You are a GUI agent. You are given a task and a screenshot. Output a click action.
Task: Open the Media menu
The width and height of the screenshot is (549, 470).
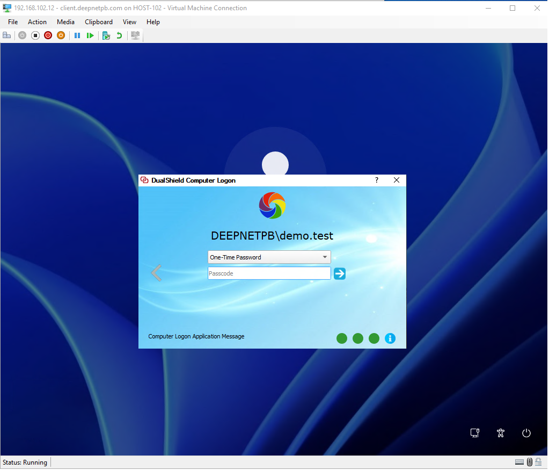coord(65,22)
